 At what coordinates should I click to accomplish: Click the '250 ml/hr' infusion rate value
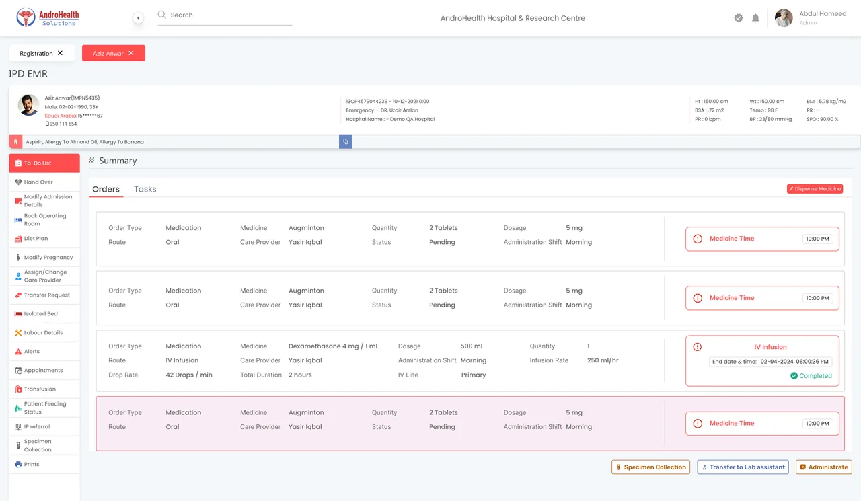pyautogui.click(x=603, y=360)
